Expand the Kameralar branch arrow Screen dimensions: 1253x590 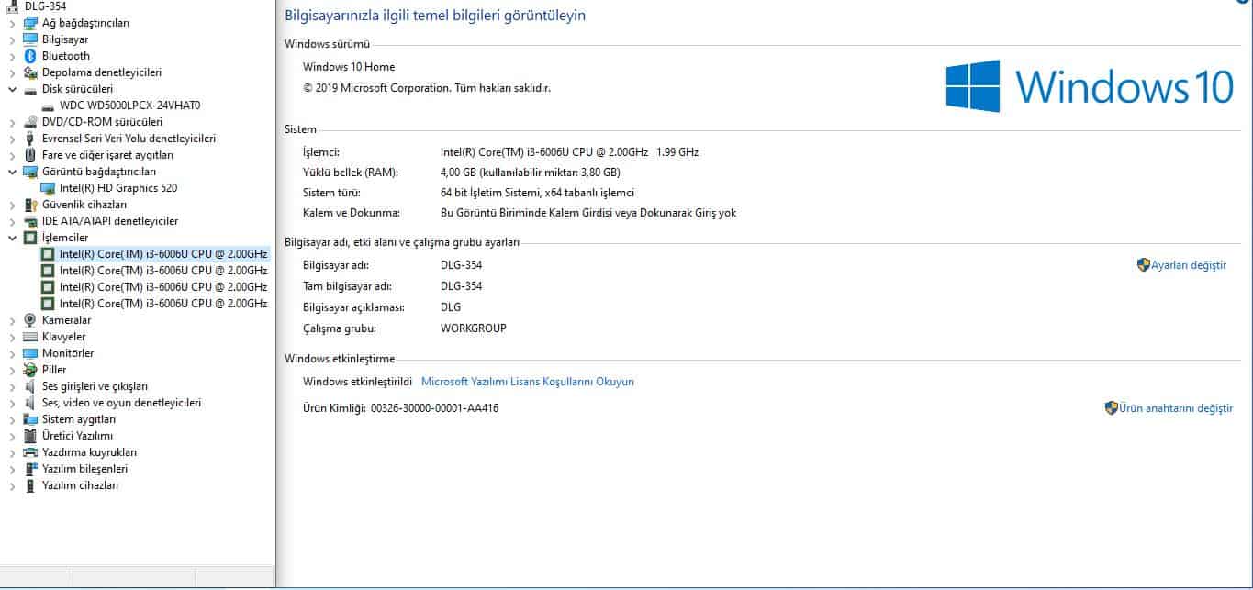(x=12, y=320)
